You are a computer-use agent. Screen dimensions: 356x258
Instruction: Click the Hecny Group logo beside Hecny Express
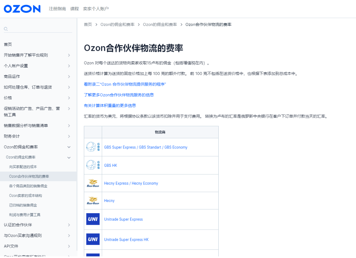pyautogui.click(x=93, y=183)
